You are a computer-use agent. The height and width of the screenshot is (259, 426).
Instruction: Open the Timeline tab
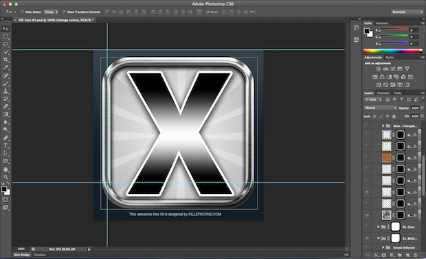(x=39, y=255)
